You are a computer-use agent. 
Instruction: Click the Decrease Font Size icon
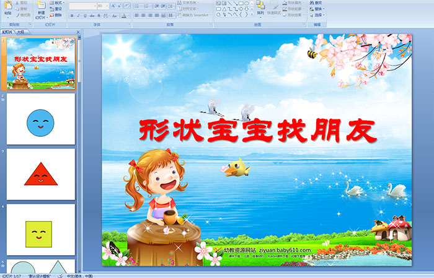119,6
